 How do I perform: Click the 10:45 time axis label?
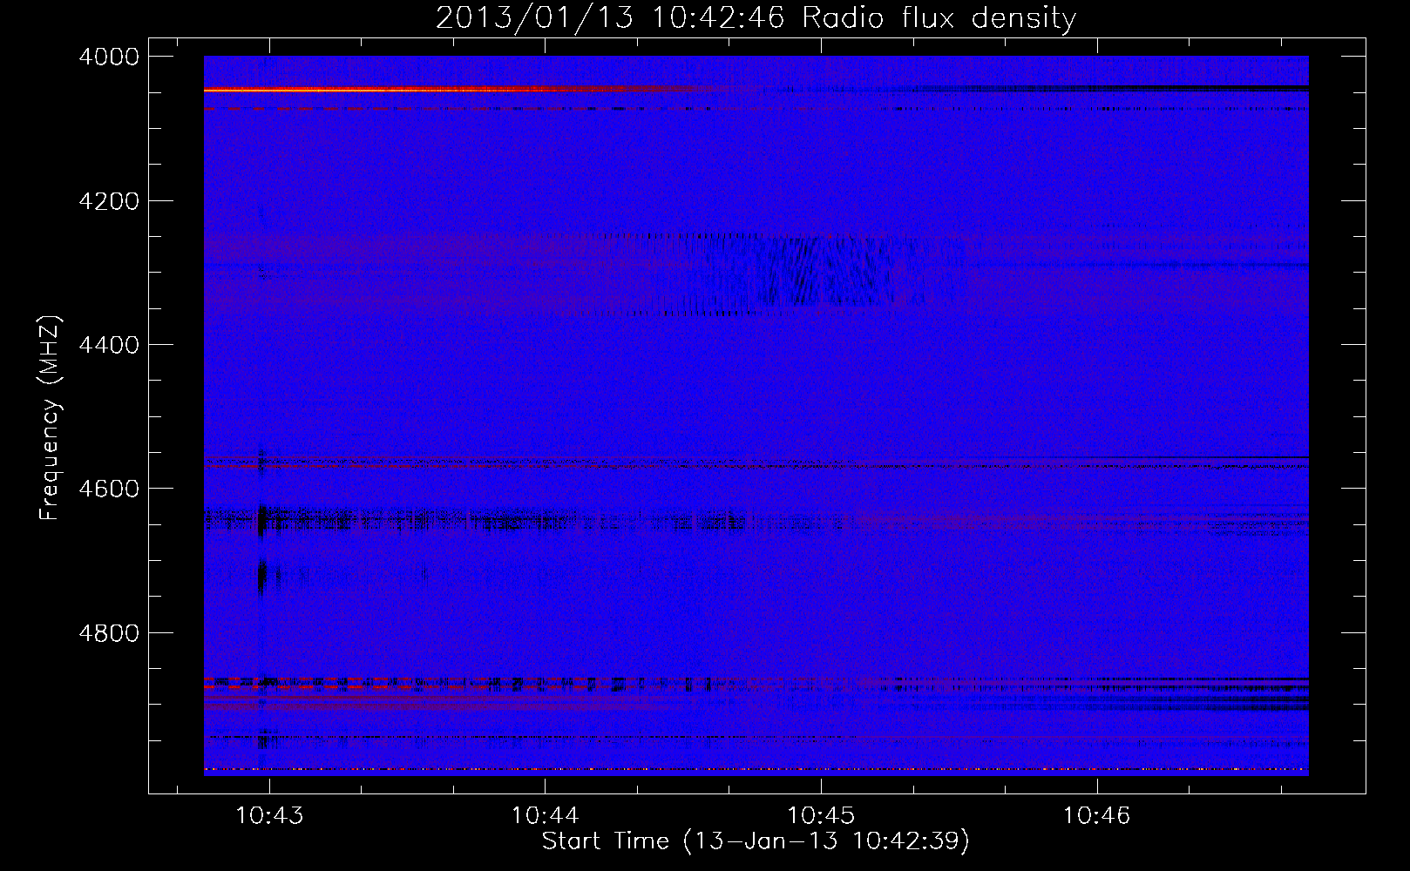pyautogui.click(x=821, y=816)
